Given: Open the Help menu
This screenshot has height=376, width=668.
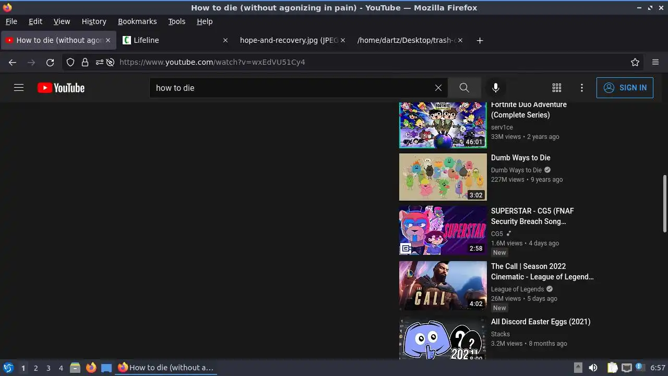Looking at the screenshot, I should (205, 21).
